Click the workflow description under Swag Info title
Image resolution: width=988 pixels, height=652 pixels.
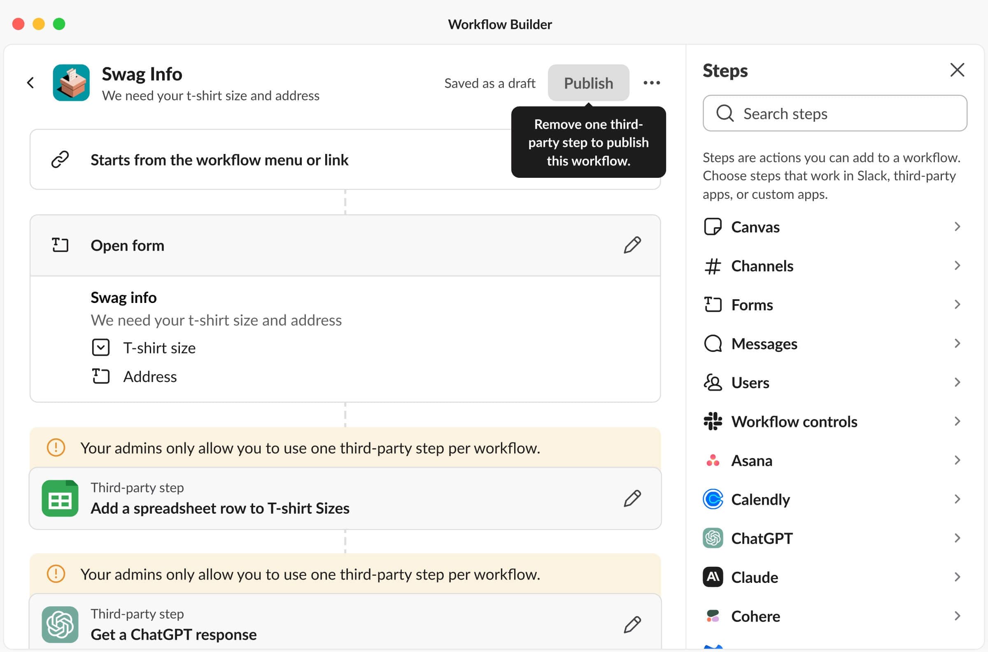(210, 95)
